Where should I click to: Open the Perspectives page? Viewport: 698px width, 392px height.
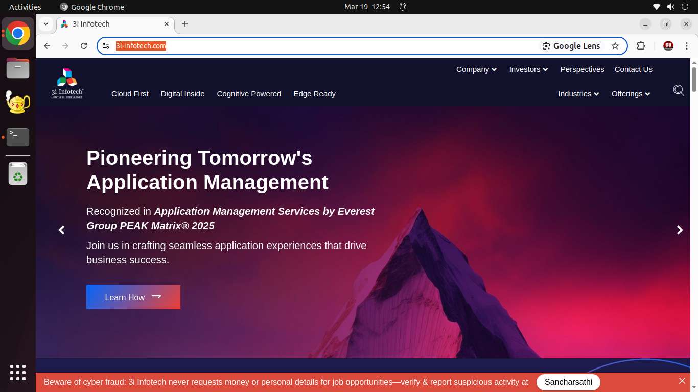582,69
